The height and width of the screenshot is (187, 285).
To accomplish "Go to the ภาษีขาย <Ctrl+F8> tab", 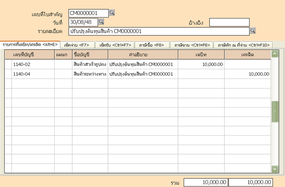I will click(191, 45).
